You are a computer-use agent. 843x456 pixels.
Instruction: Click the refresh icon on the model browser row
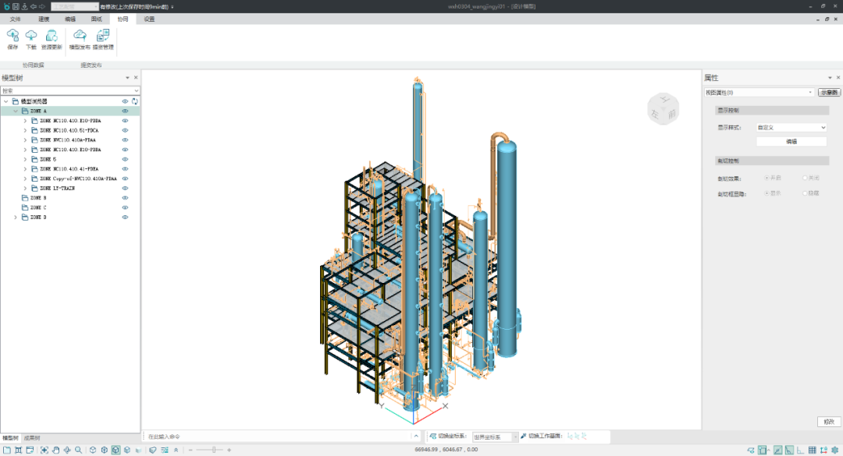pyautogui.click(x=135, y=101)
